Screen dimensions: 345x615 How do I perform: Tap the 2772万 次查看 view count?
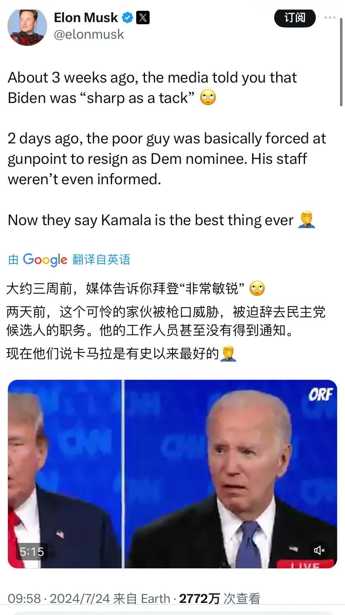tap(220, 599)
